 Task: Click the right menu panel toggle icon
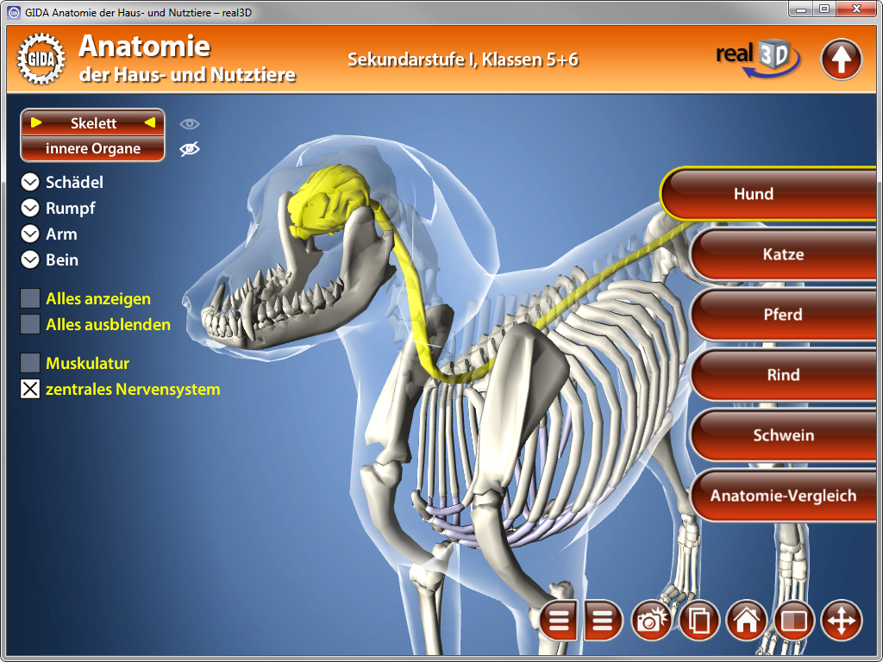point(604,621)
